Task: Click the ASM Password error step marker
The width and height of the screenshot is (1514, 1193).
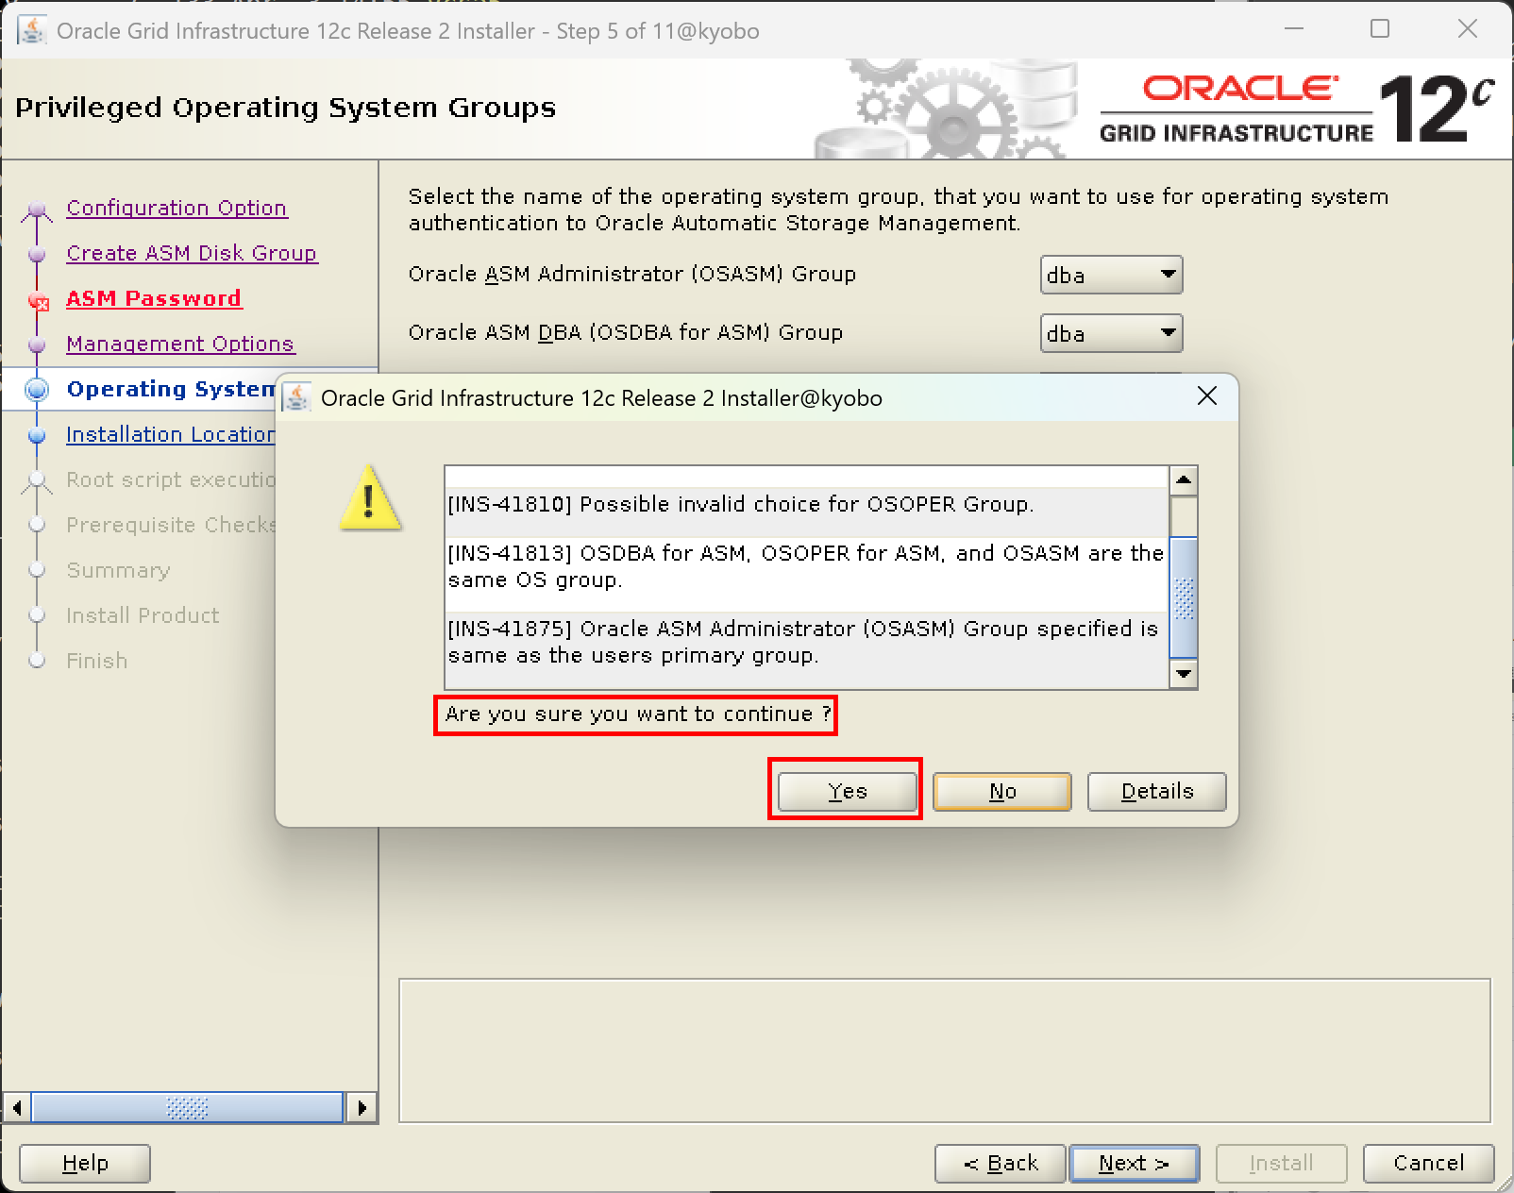Action: 38,301
